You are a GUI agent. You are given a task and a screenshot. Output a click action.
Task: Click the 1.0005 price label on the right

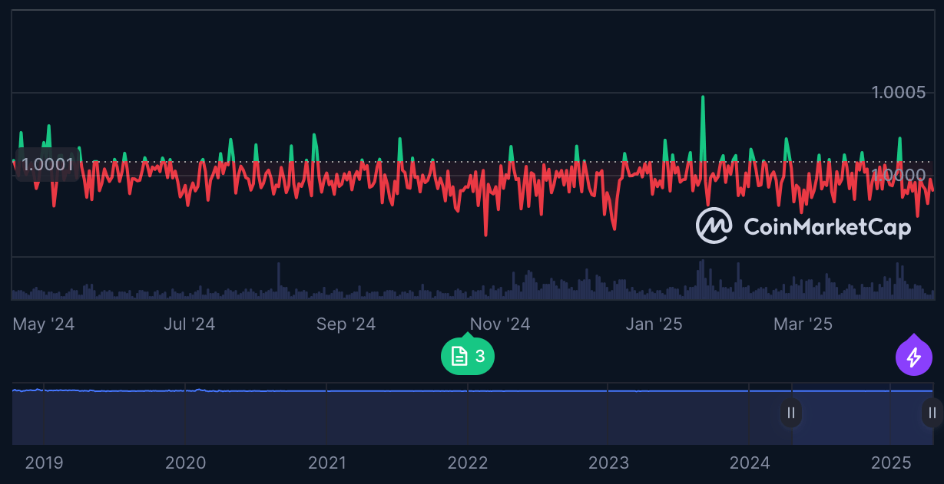click(900, 92)
